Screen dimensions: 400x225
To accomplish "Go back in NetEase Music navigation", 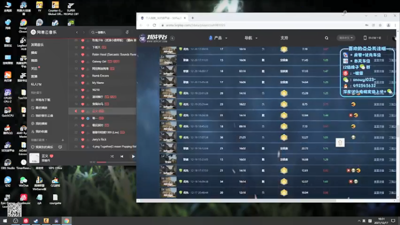I will (77, 32).
